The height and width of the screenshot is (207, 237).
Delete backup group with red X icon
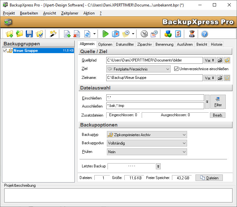[x=77, y=34]
